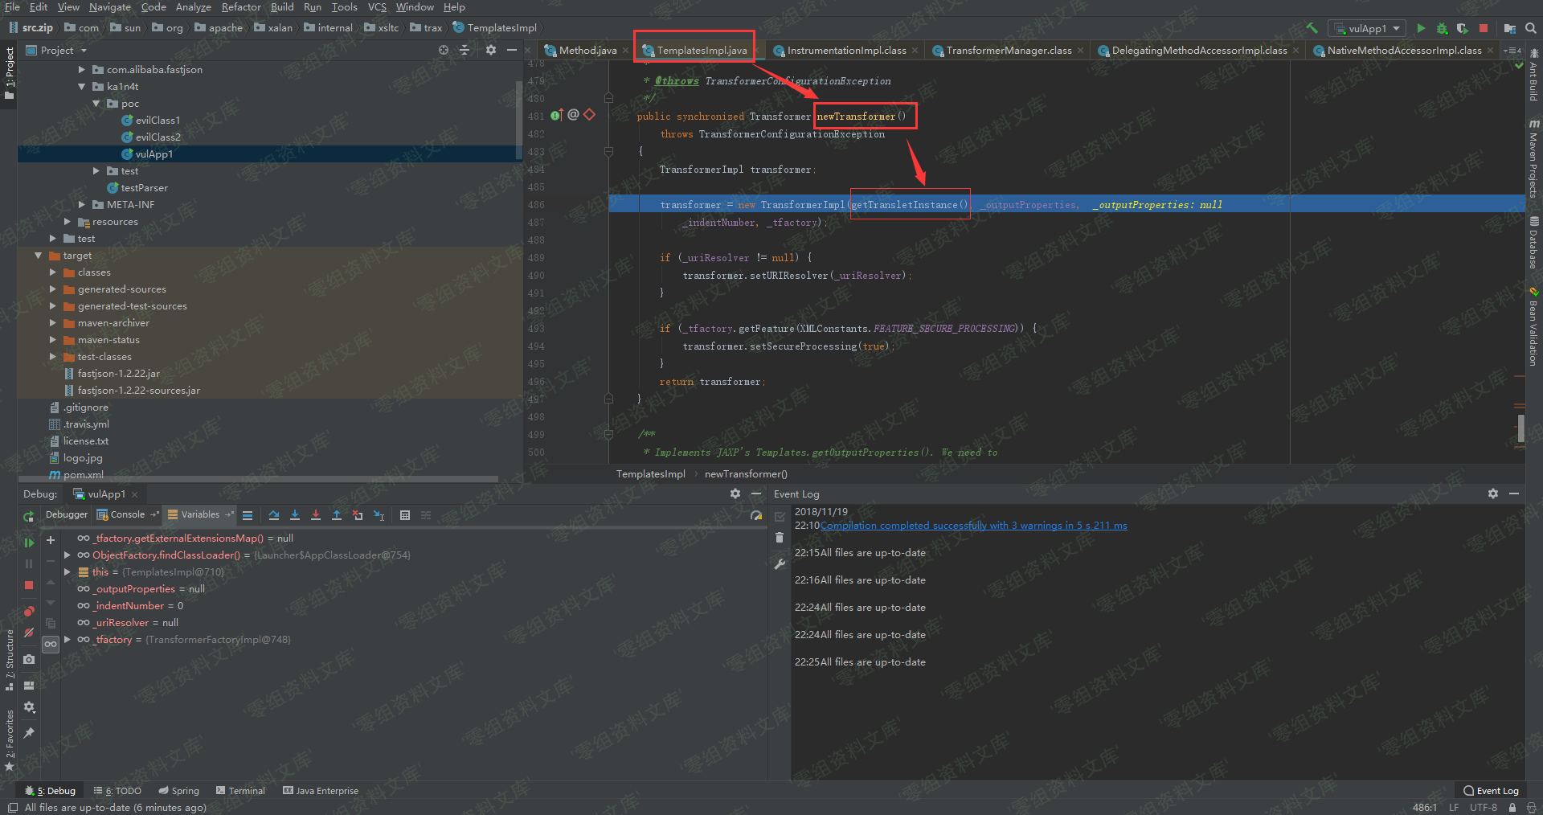The width and height of the screenshot is (1543, 815).
Task: Open compilation completed successfully link
Action: (973, 526)
